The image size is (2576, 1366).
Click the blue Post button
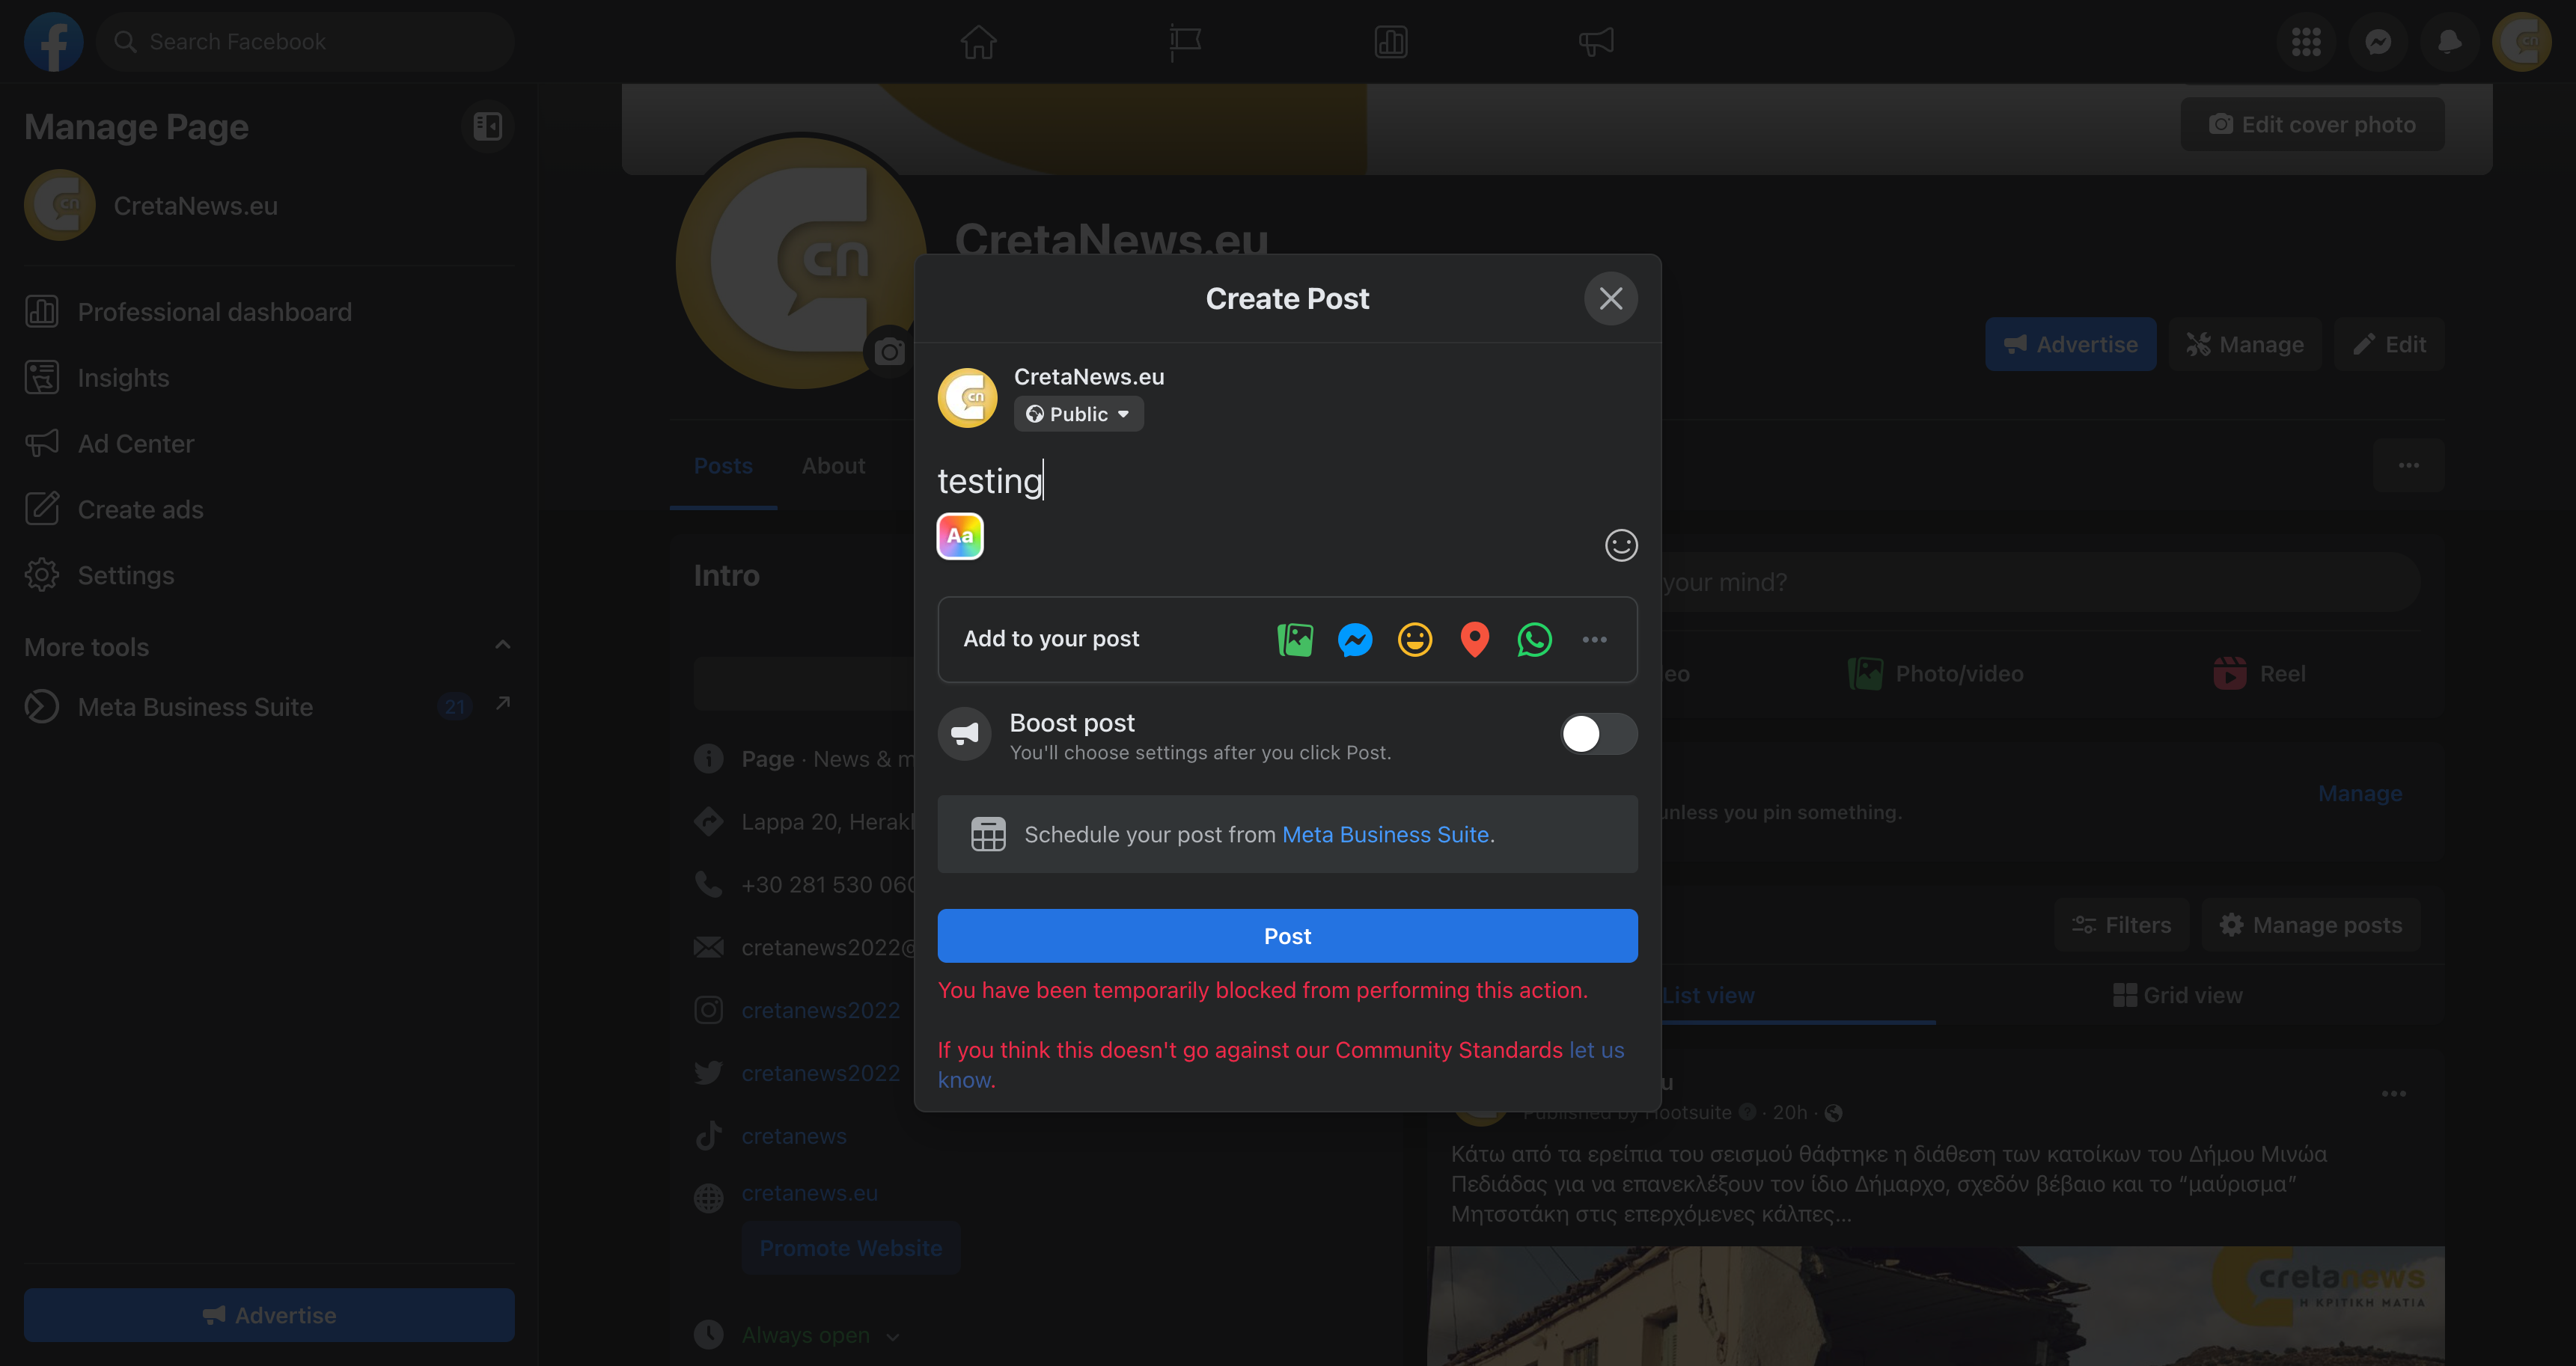1287,935
